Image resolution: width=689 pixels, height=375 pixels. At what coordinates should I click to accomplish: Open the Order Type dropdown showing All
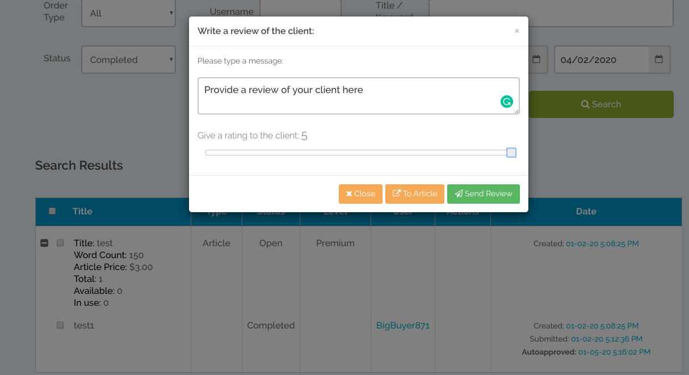128,12
